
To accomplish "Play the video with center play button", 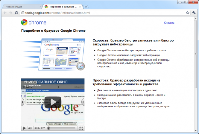I will (x=53, y=102).
